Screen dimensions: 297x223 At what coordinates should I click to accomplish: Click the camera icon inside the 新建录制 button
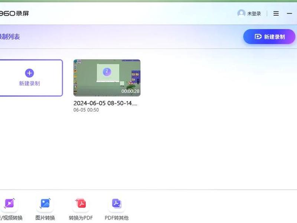[x=258, y=36]
